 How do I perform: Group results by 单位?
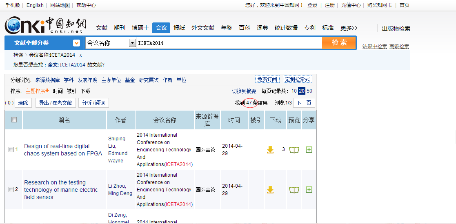182,80
